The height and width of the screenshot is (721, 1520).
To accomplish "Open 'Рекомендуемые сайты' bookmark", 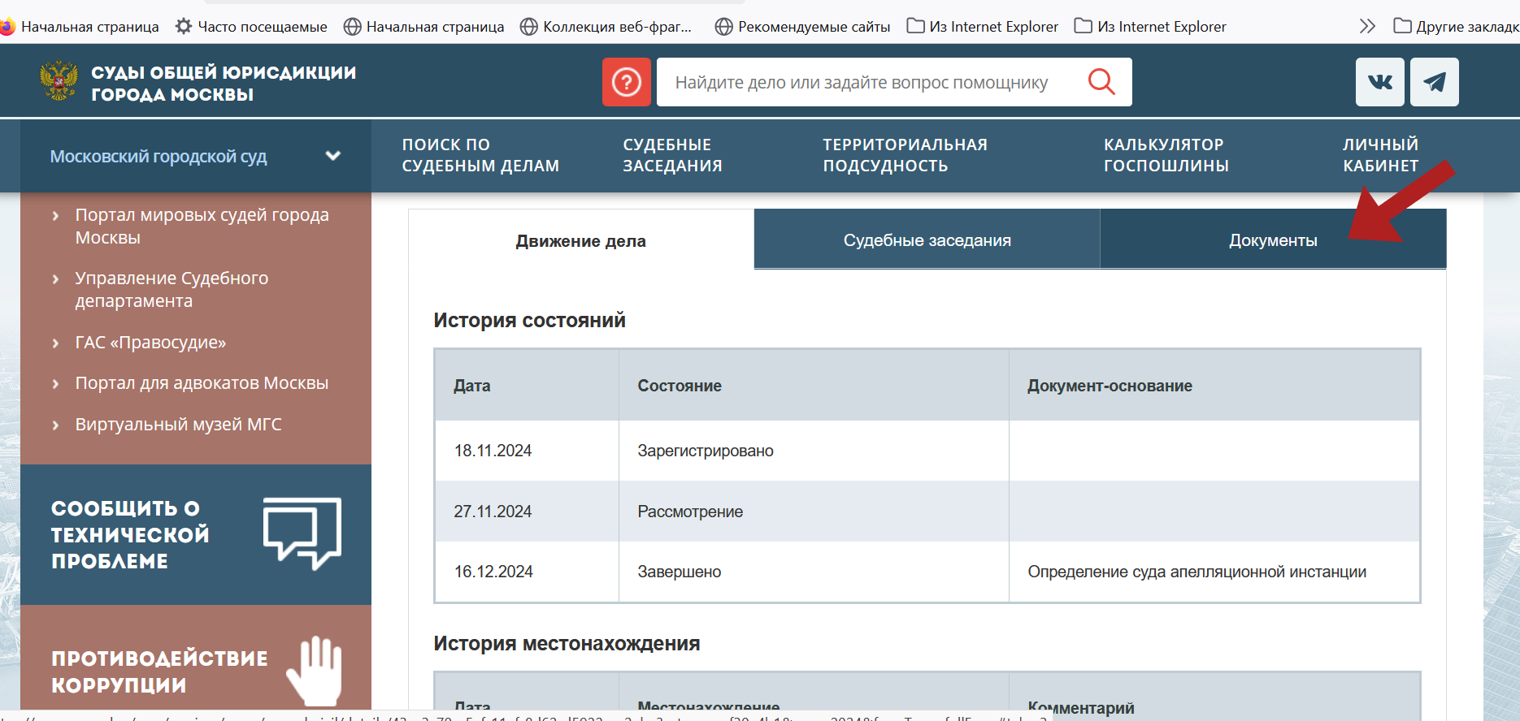I will click(802, 27).
